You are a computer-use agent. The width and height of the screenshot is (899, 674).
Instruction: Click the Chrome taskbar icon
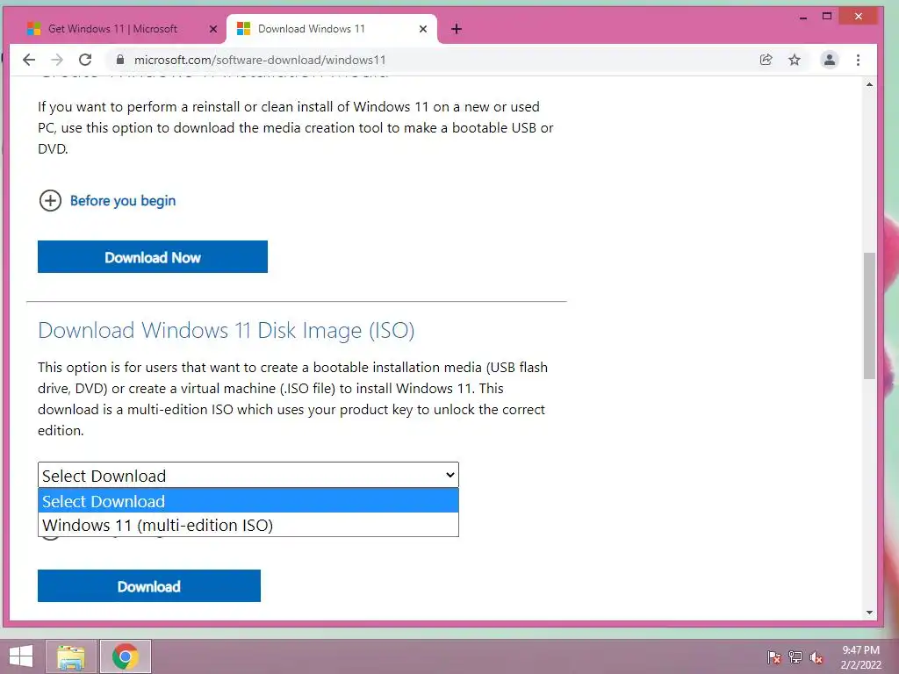click(126, 656)
